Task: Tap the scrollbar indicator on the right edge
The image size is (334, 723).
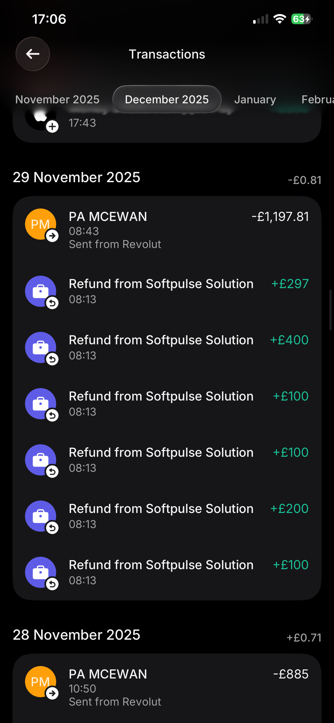Action: (x=330, y=310)
